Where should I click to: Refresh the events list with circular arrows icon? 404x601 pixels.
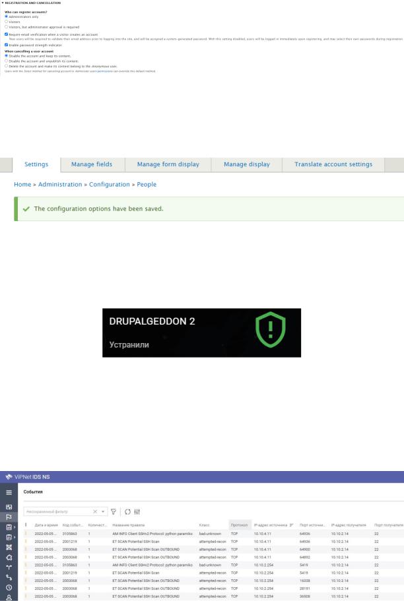tap(127, 512)
